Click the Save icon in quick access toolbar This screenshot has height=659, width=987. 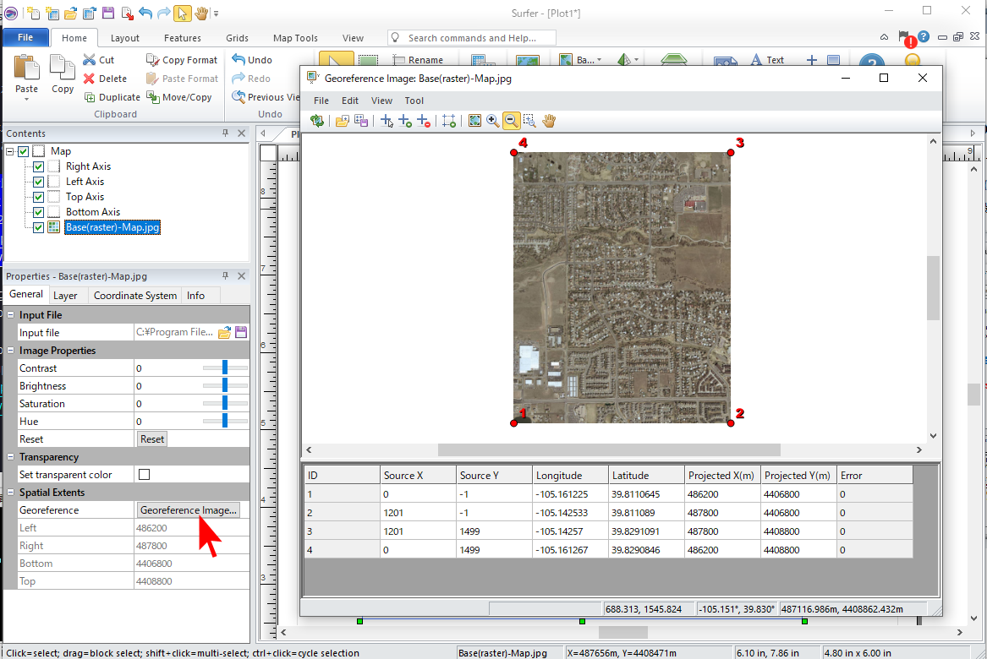(107, 14)
